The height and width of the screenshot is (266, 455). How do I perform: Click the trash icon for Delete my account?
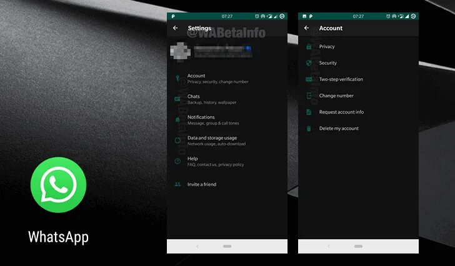pyautogui.click(x=309, y=129)
